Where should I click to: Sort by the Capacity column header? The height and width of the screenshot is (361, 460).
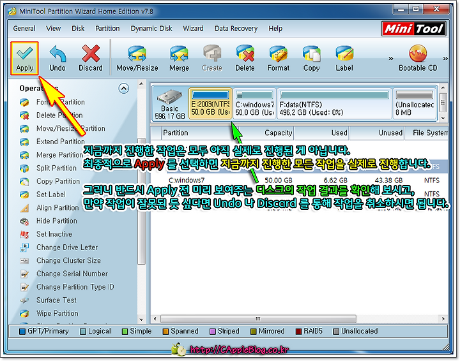[266, 133]
